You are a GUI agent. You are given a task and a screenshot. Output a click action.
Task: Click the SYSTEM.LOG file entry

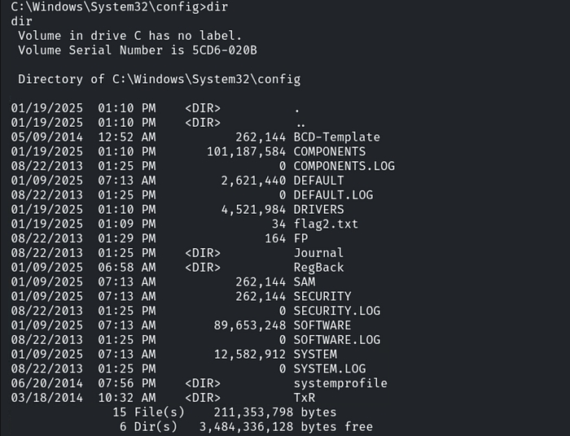[x=329, y=368]
